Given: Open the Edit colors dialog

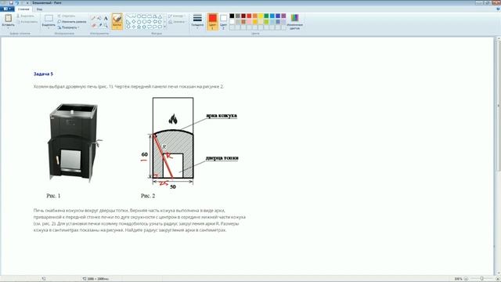Looking at the screenshot, I should (294, 22).
